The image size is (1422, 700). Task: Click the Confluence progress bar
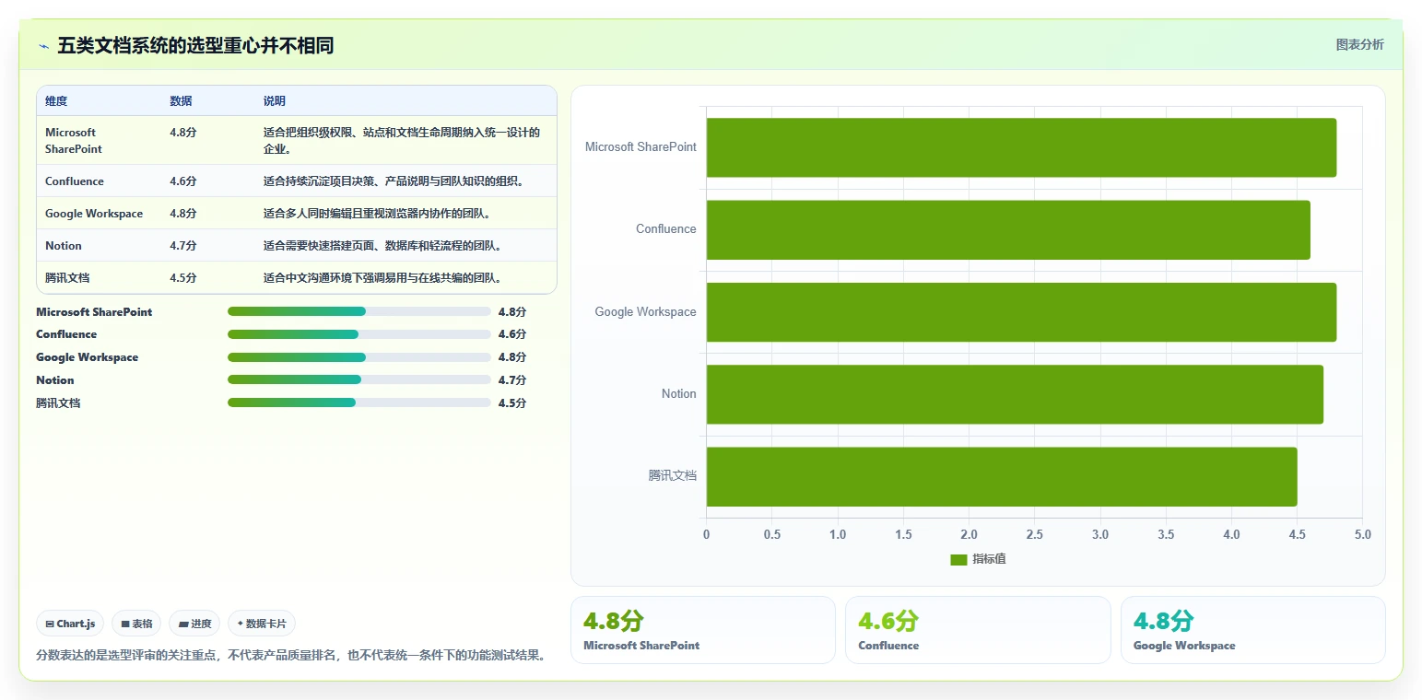click(x=358, y=334)
